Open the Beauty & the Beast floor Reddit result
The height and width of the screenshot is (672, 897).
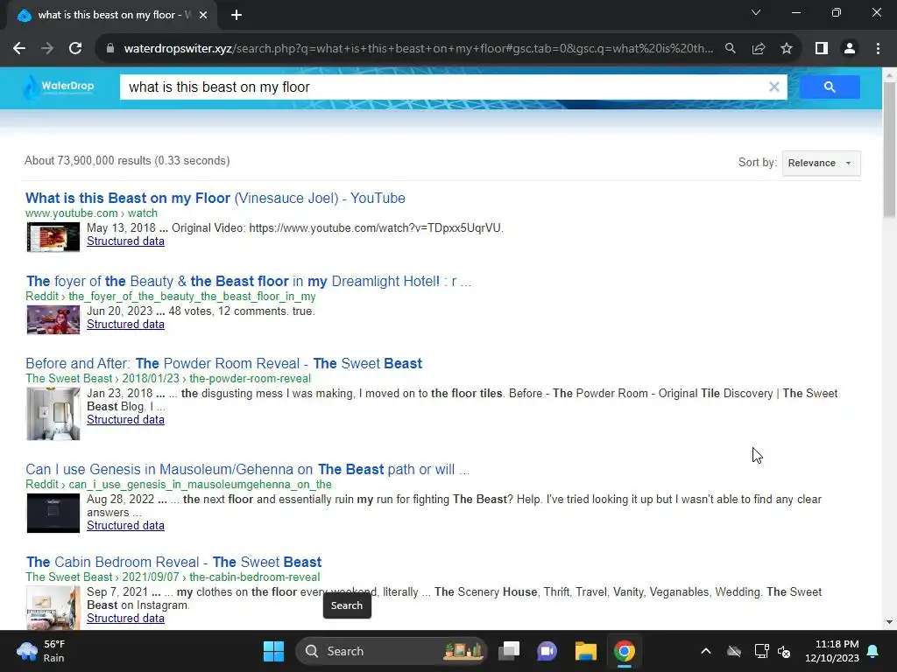click(x=248, y=281)
